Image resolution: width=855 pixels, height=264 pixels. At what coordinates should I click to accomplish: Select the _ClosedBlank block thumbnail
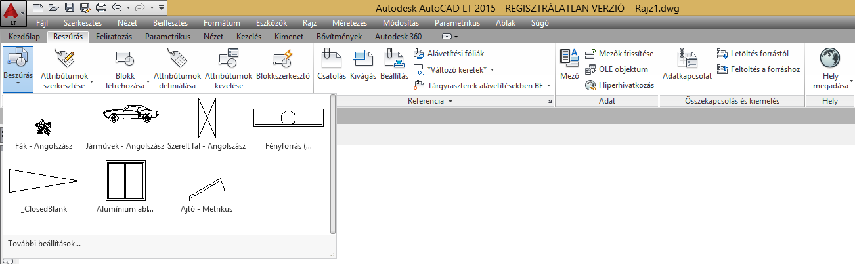(44, 180)
